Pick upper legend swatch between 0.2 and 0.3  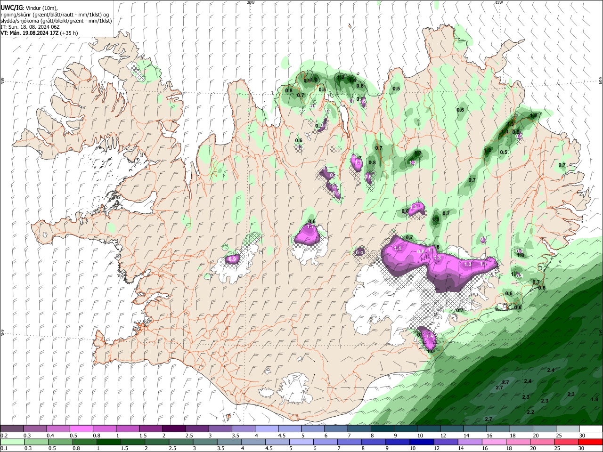click(12, 429)
